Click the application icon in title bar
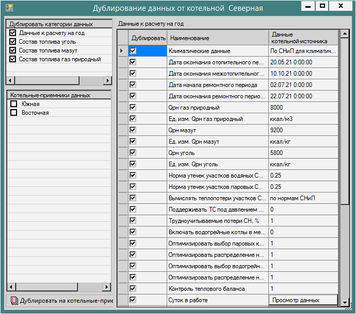The height and width of the screenshot is (314, 356). tap(9, 8)
